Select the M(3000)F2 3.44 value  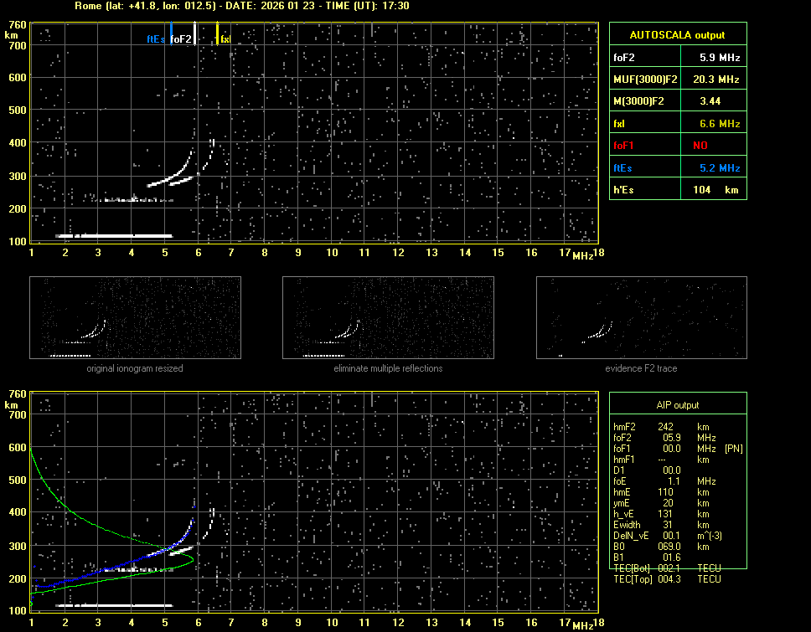tap(710, 101)
